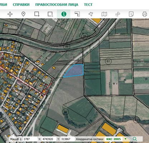Click the map label circle 86
The height and width of the screenshot is (143, 149).
67,46
